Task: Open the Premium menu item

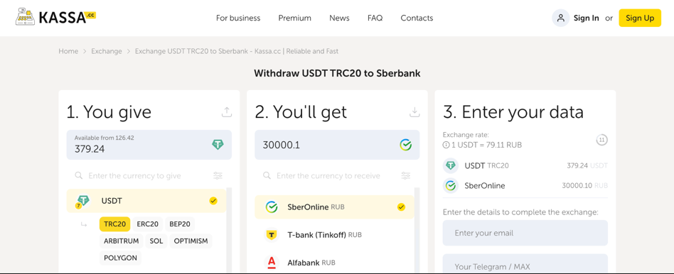Action: [295, 18]
